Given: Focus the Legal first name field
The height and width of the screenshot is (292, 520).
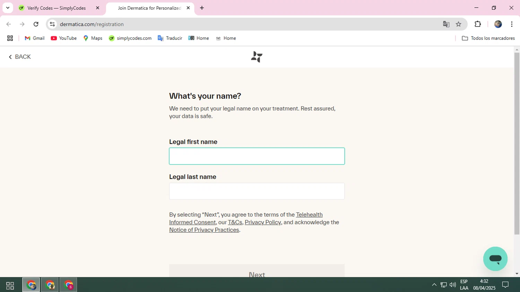Looking at the screenshot, I should tap(257, 156).
